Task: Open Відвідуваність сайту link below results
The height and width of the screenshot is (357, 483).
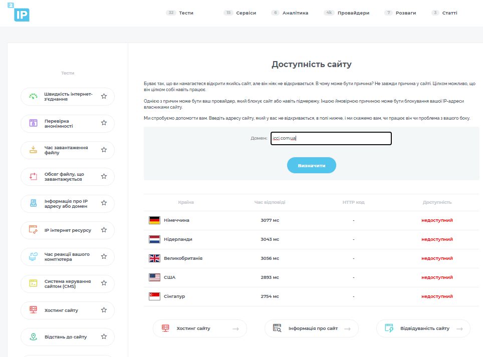Action: click(x=423, y=328)
